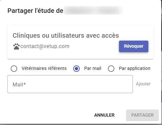Add the email with Ajouter
Image resolution: width=162 pixels, height=125 pixels.
(143, 84)
